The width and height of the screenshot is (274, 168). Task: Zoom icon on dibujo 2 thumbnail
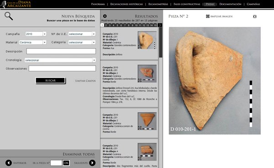(140, 80)
